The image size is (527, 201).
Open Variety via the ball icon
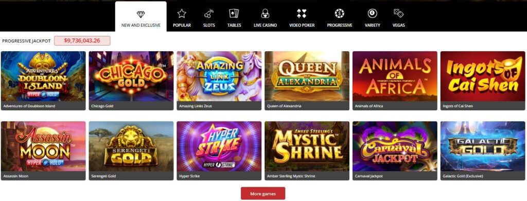tap(373, 13)
